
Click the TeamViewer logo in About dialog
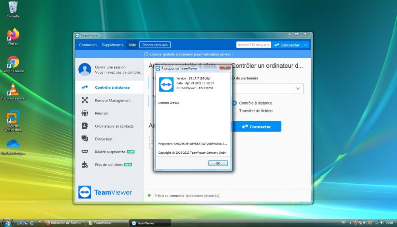pos(166,84)
